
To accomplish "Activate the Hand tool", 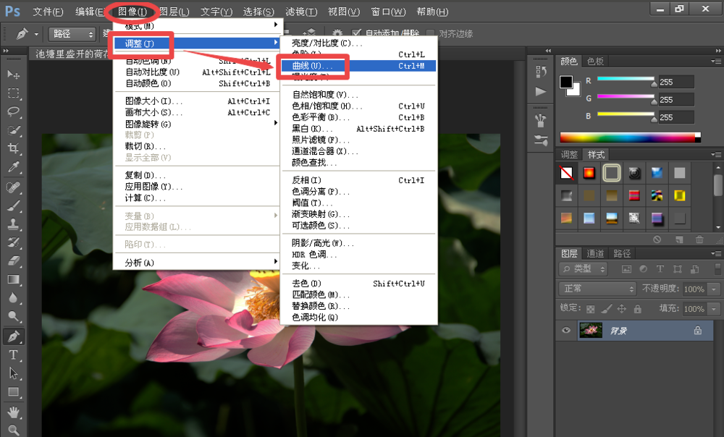I will pos(13,412).
